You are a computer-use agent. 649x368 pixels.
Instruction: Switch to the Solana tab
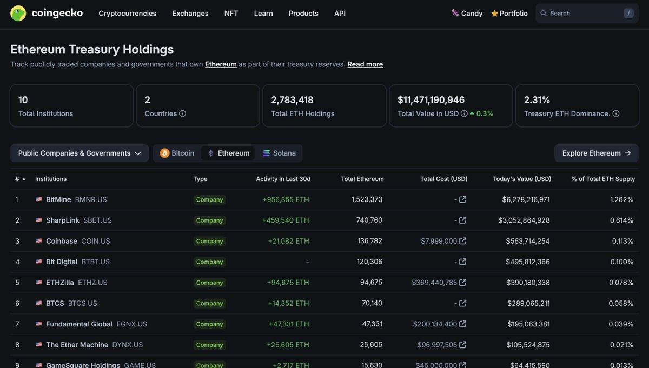279,153
